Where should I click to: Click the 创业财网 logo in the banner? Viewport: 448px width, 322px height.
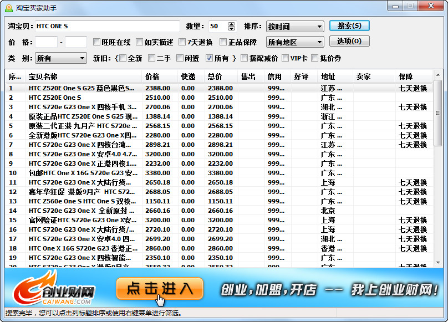pos(54,288)
